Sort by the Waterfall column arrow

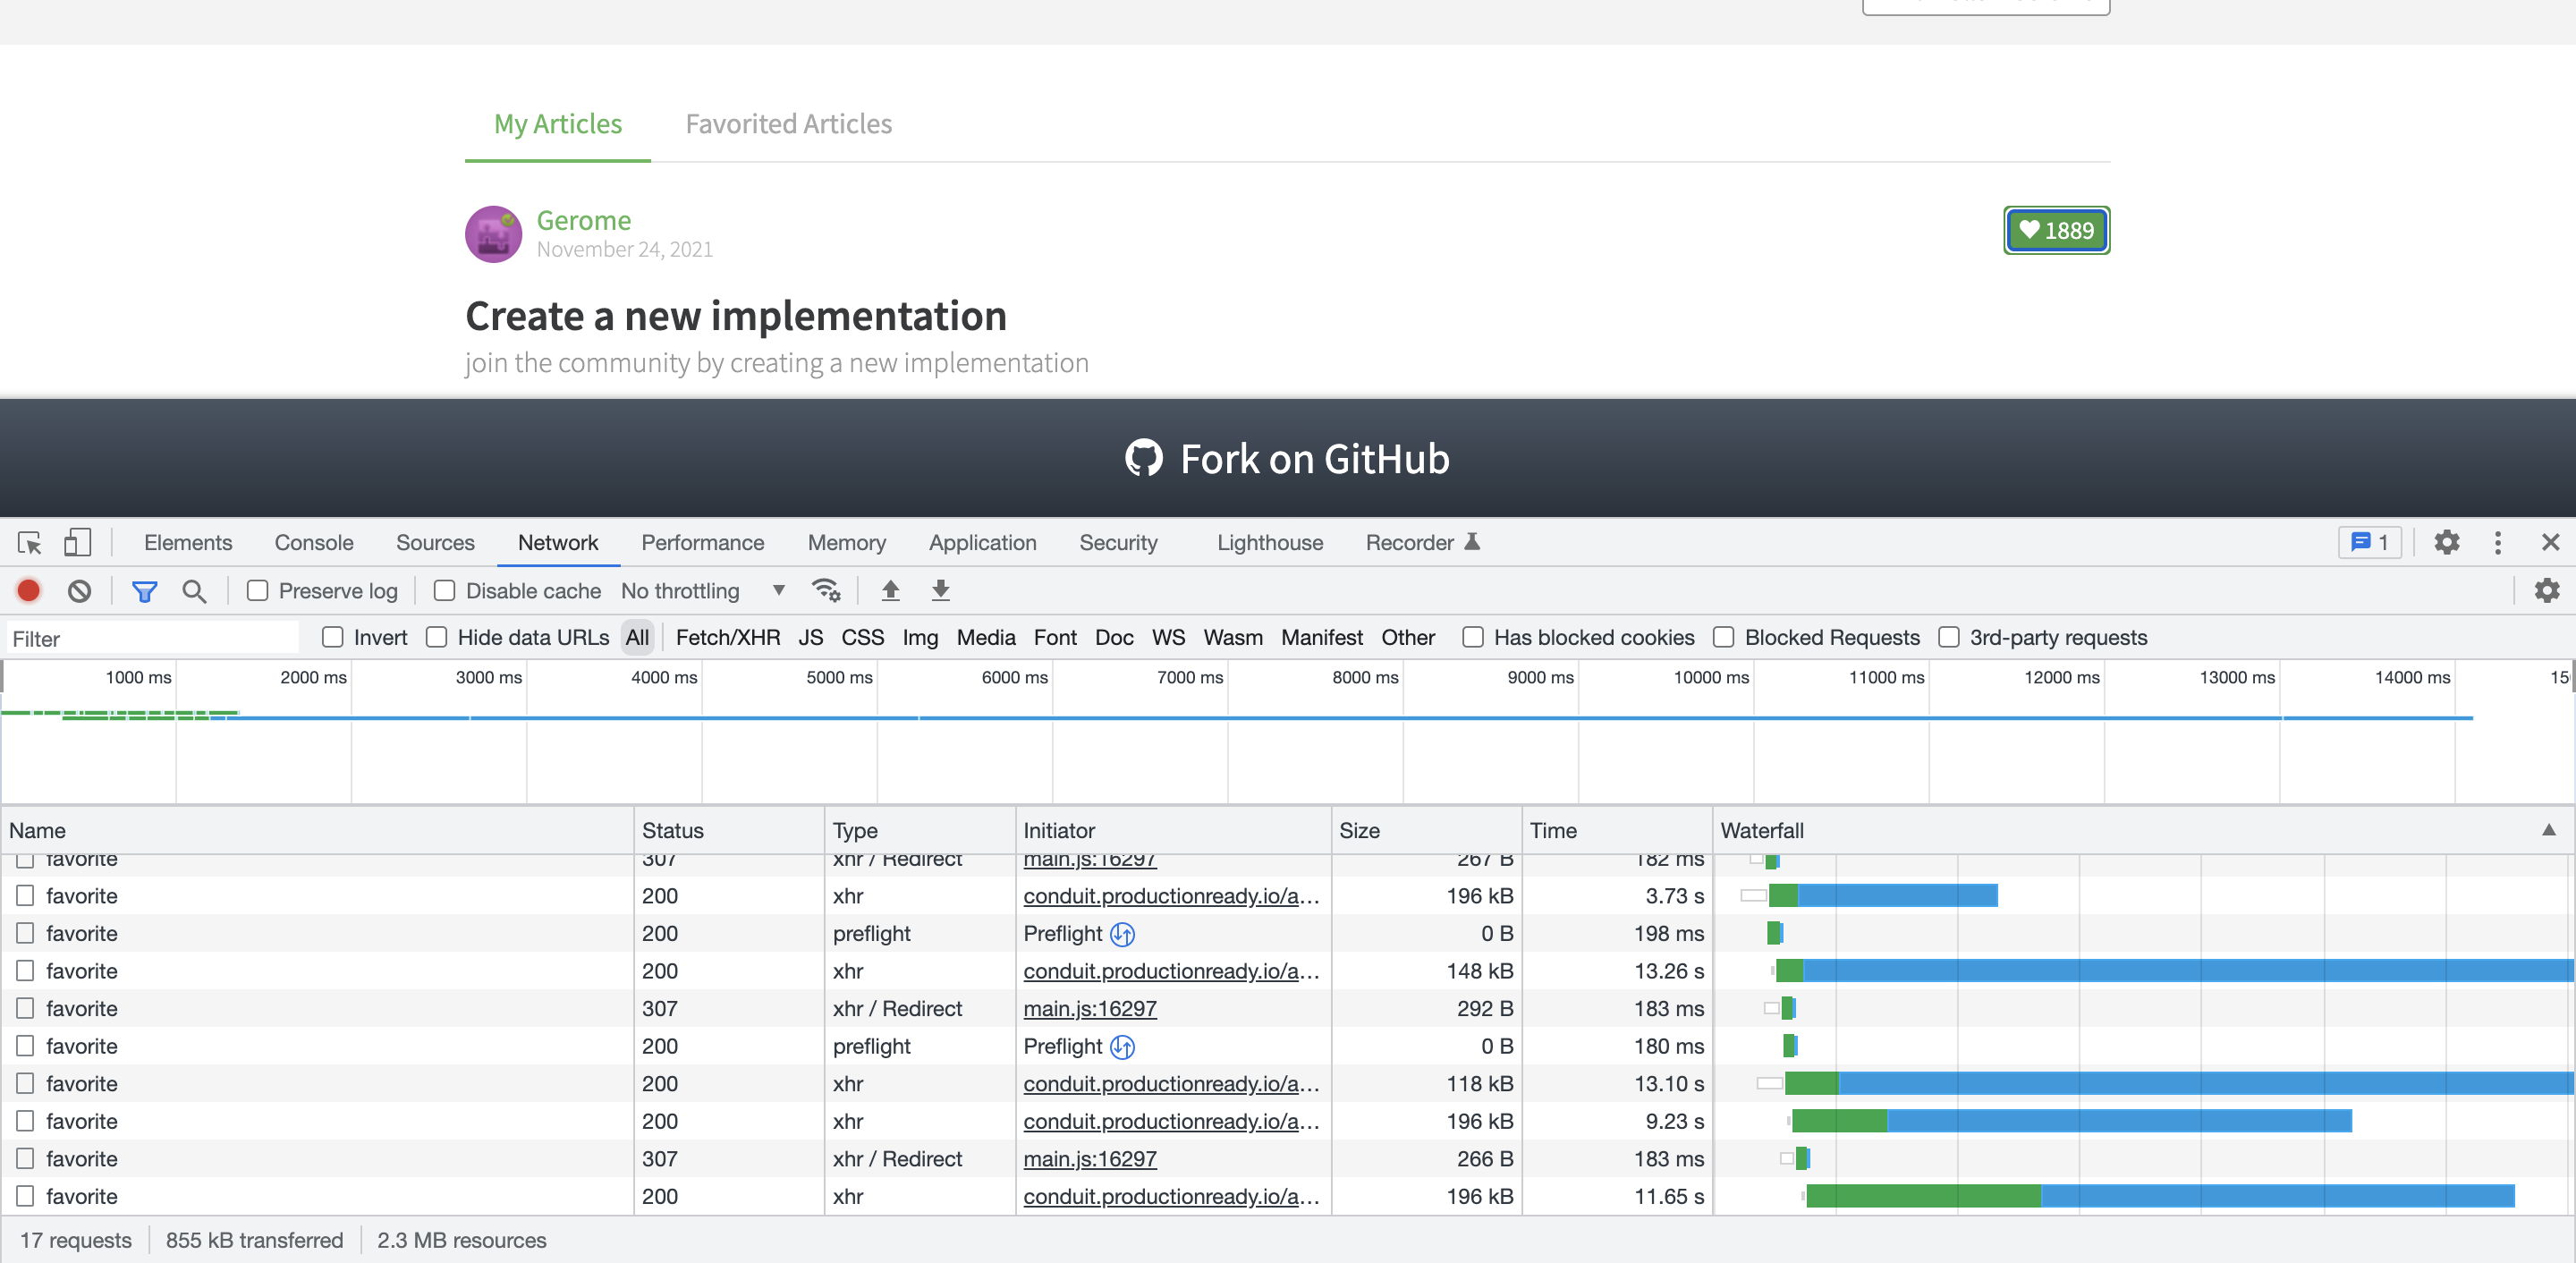[x=2548, y=830]
